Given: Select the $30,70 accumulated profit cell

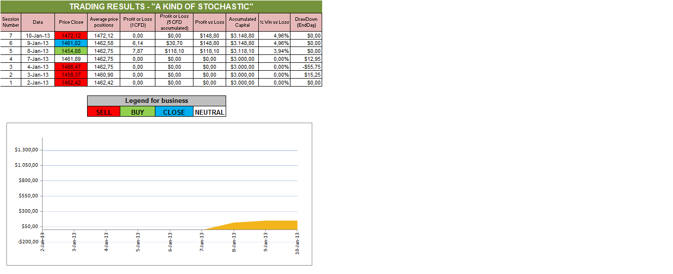Looking at the screenshot, I should (174, 43).
